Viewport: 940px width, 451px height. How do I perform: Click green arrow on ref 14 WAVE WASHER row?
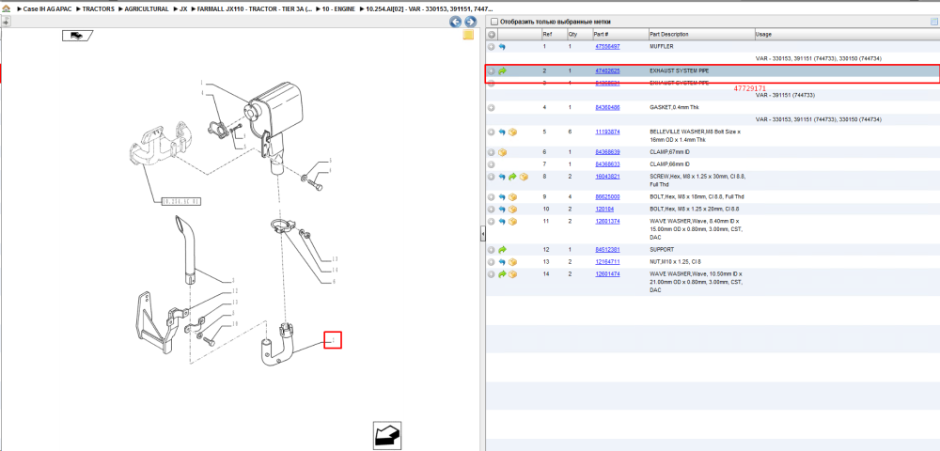[502, 274]
